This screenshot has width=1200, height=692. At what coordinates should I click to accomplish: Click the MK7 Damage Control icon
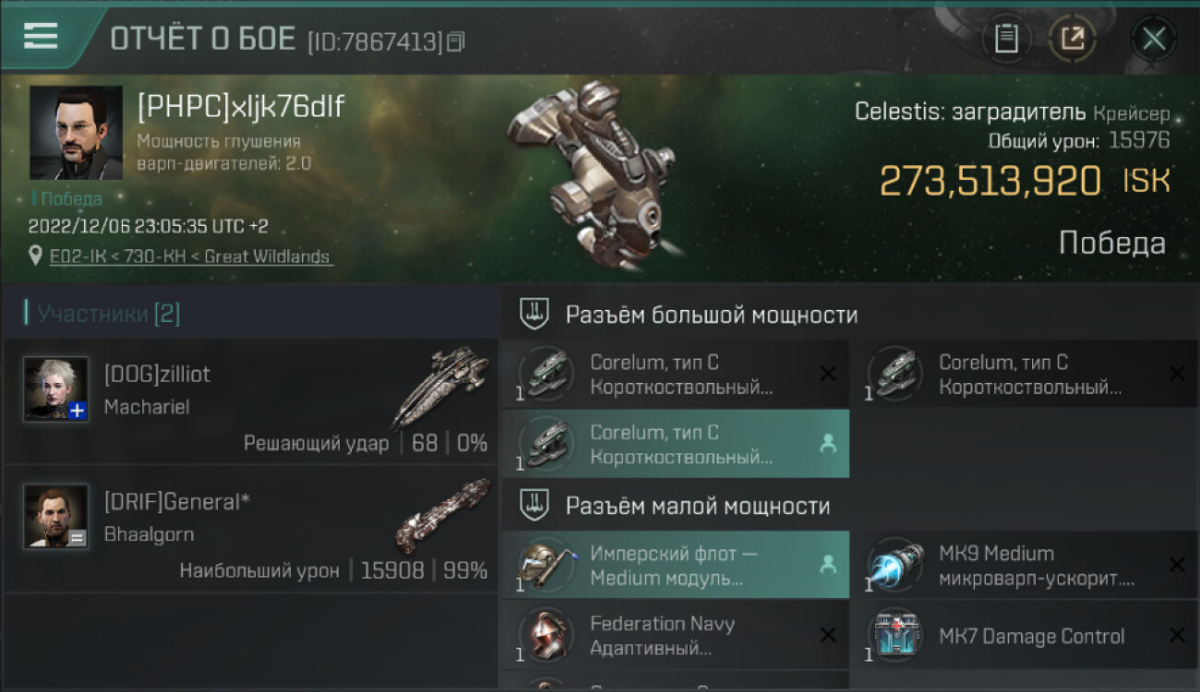(896, 636)
